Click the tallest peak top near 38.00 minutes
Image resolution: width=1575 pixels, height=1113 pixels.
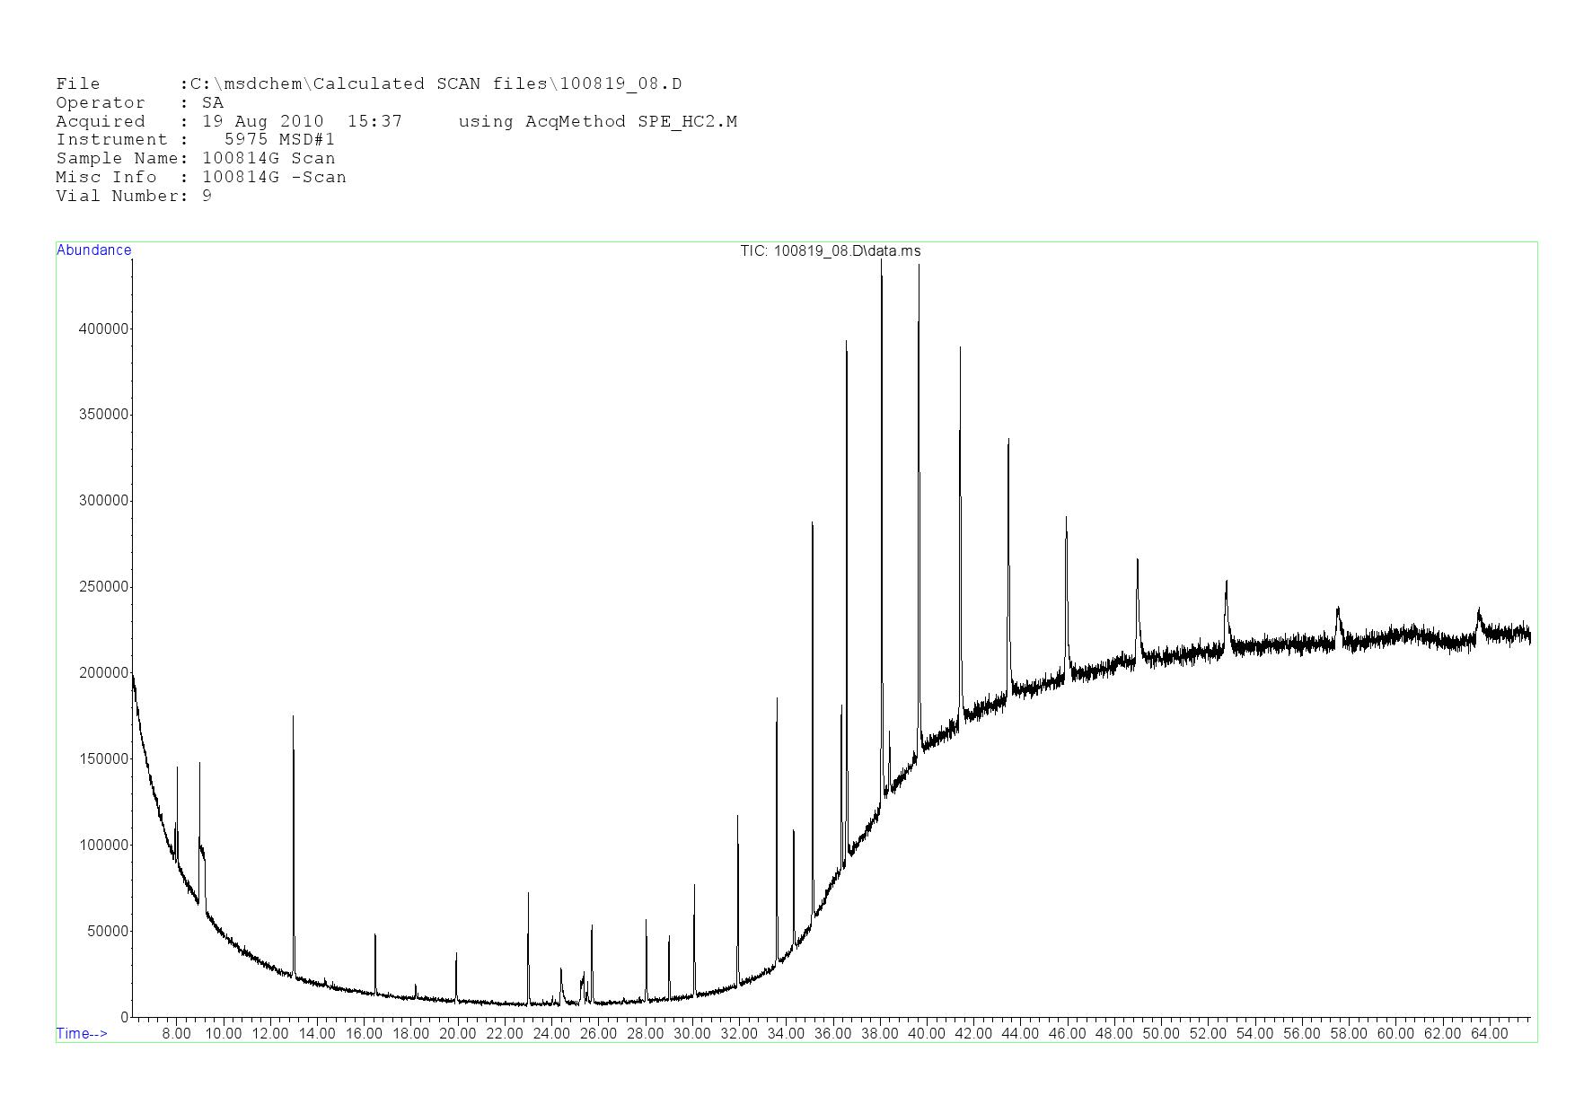[881, 261]
